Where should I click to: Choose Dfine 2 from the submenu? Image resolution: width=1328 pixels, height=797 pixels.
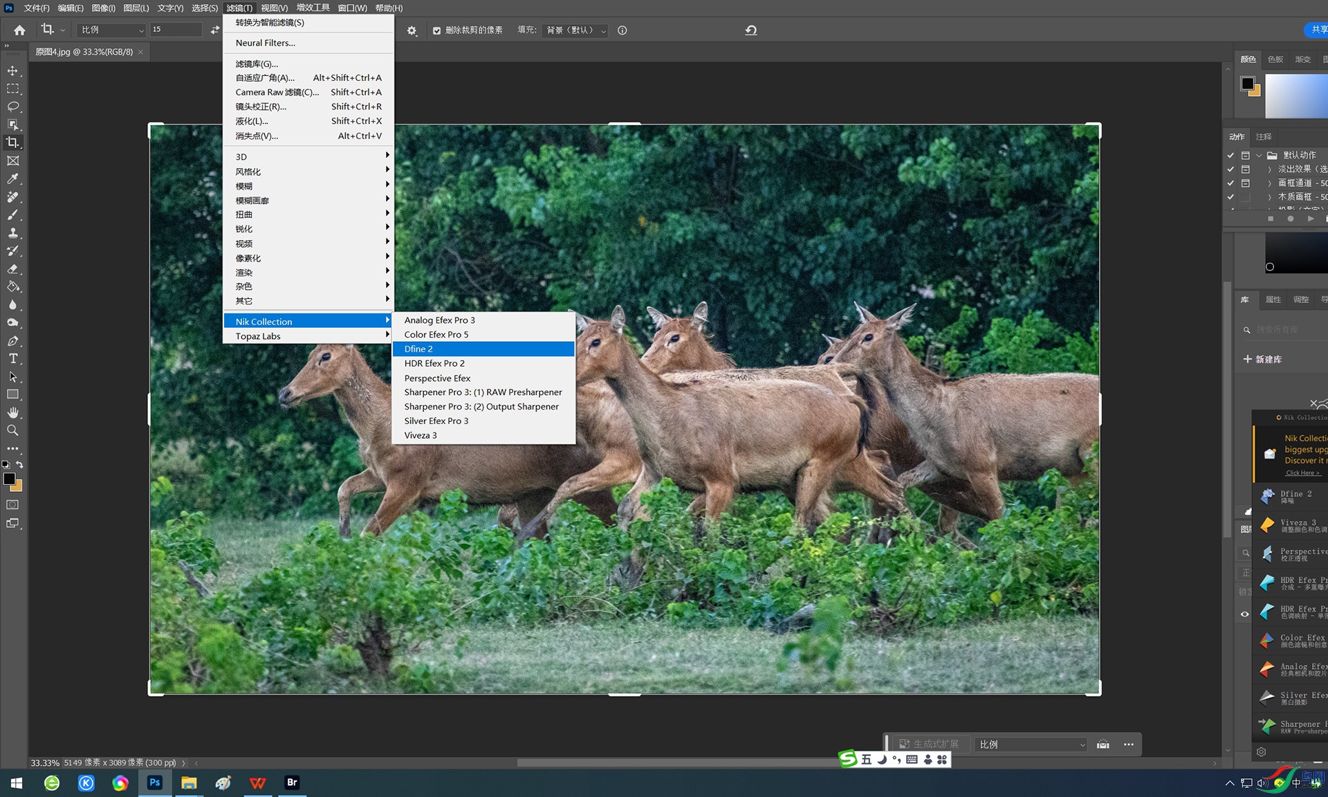pos(483,349)
